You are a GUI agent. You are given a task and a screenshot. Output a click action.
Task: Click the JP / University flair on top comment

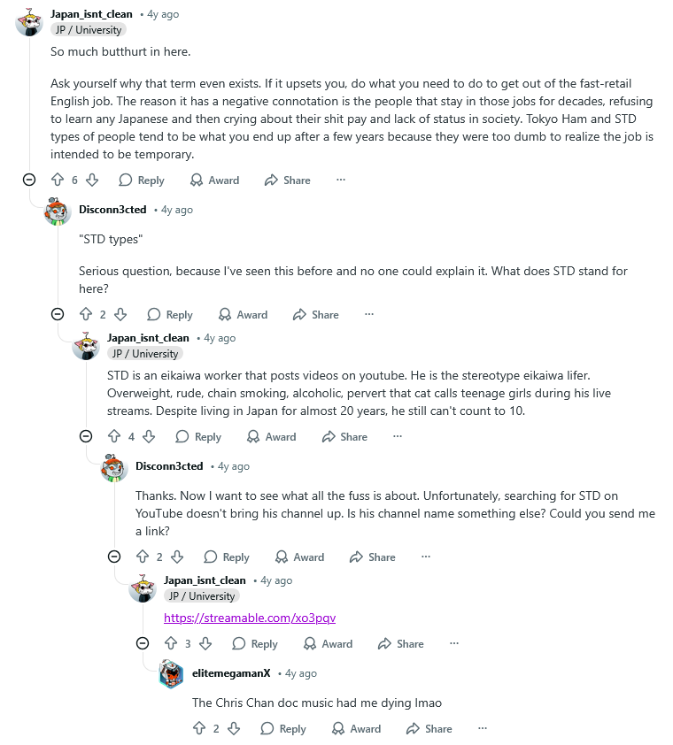(89, 30)
